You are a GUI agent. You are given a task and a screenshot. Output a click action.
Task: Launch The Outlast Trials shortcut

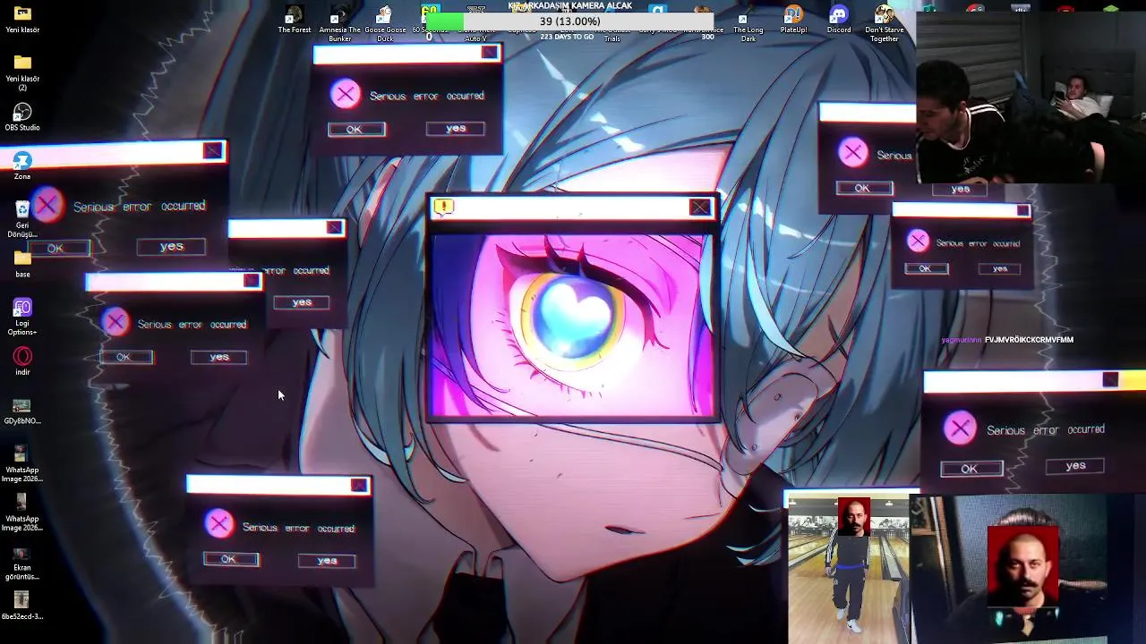pos(612,23)
